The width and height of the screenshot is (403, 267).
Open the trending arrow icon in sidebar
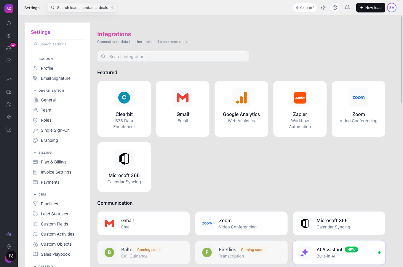9,80
